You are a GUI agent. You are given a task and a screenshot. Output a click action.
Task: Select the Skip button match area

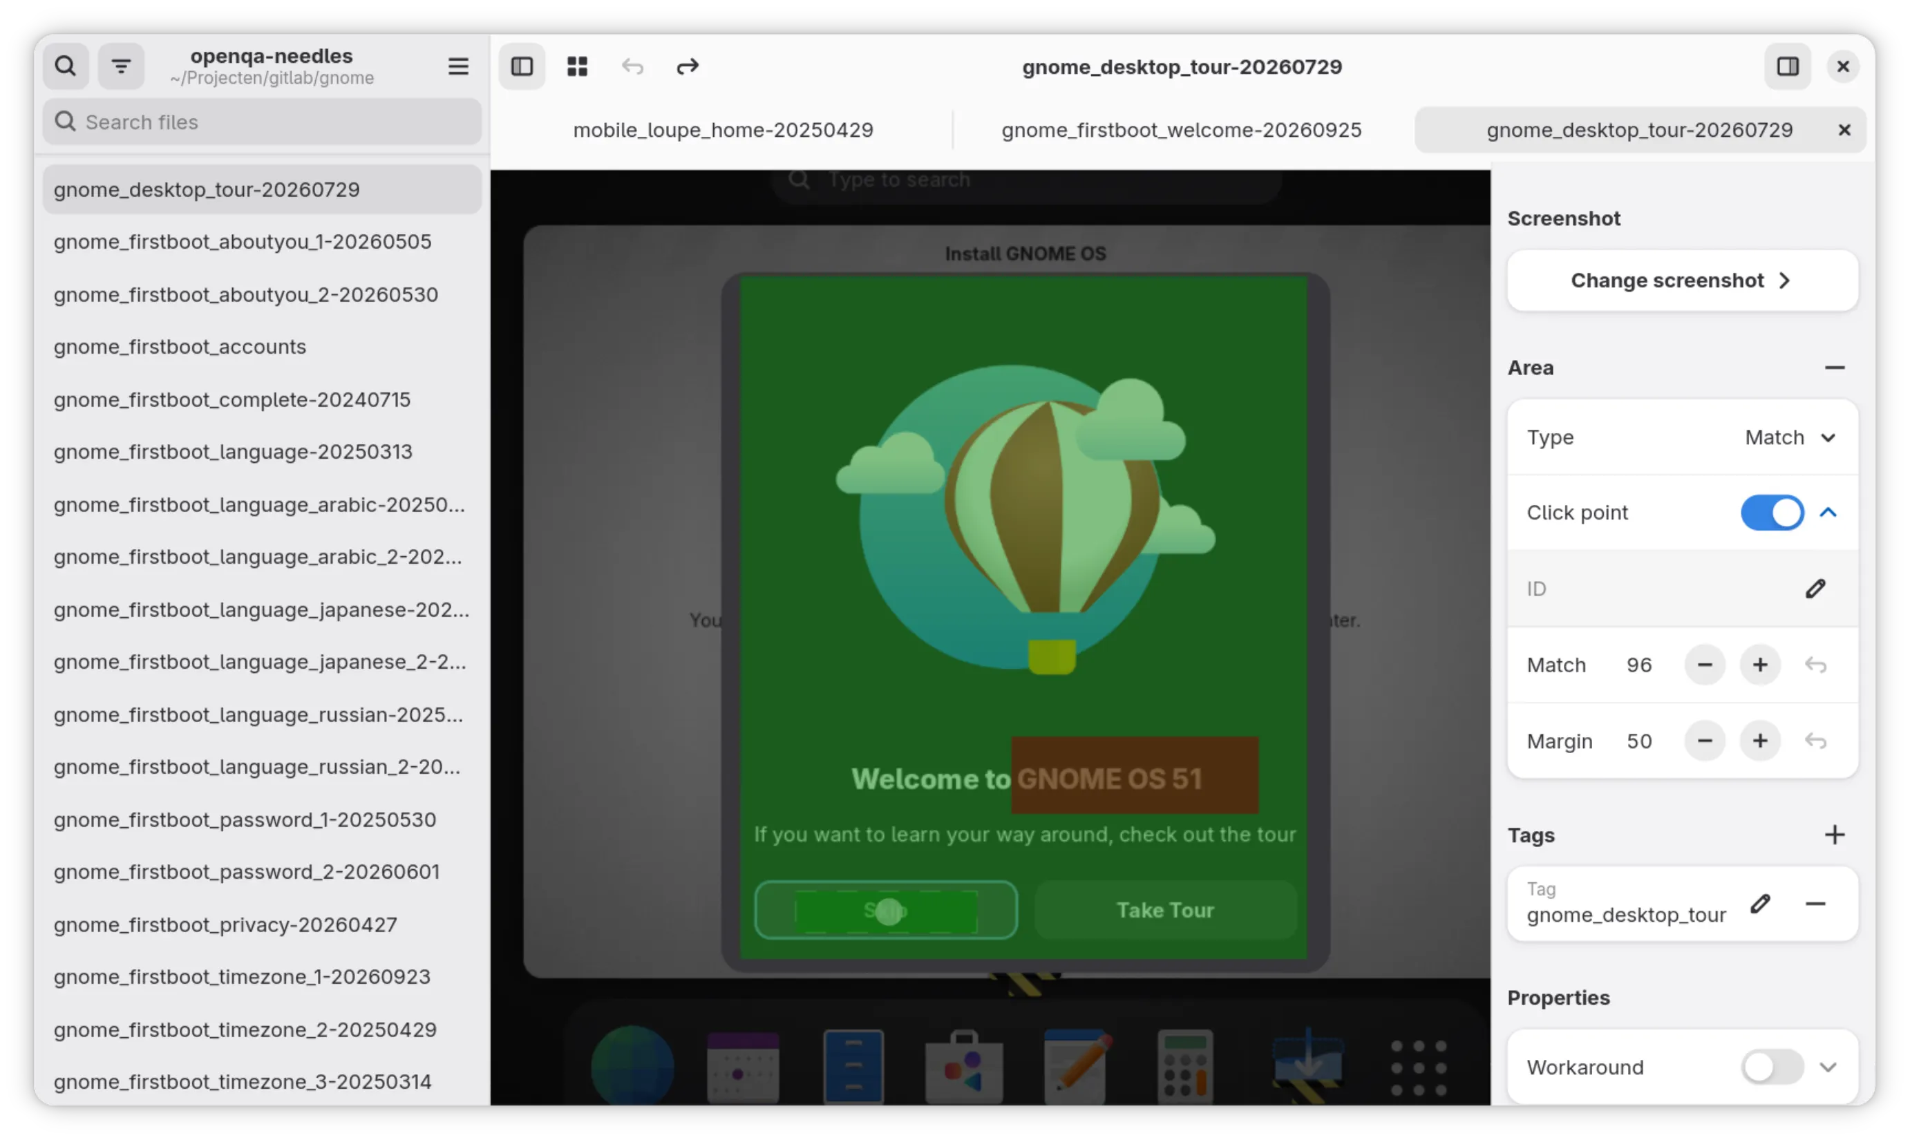coord(885,911)
